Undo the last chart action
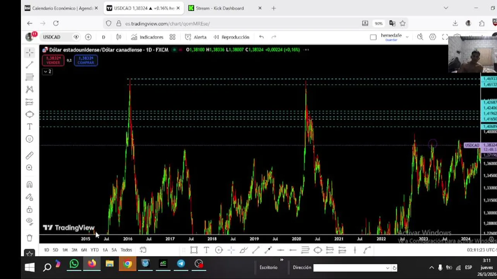 [x=262, y=37]
